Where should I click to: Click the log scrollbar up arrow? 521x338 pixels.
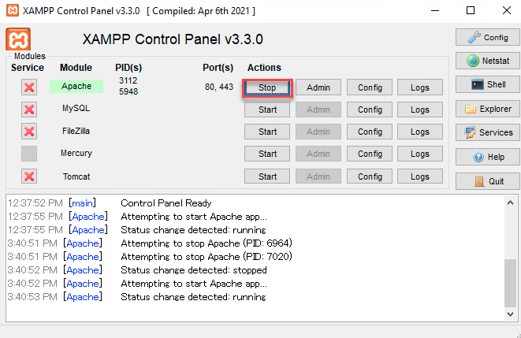pos(511,202)
